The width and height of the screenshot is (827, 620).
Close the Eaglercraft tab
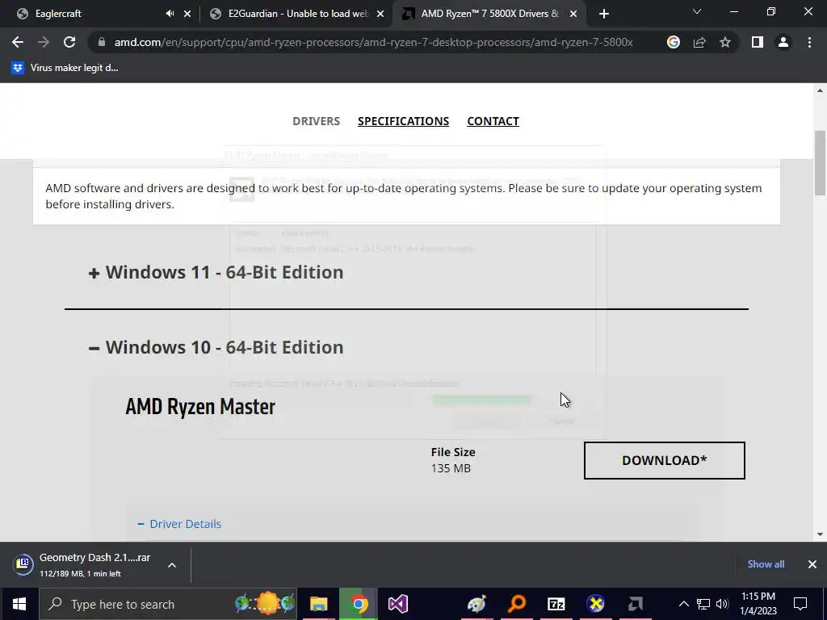pos(187,14)
